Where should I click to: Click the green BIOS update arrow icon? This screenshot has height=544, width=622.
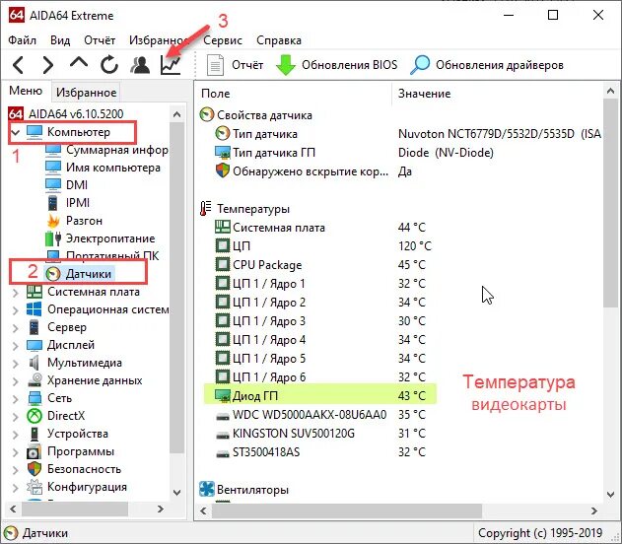click(x=286, y=65)
